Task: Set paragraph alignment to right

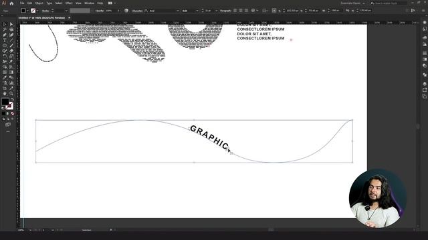Action: pyautogui.click(x=246, y=11)
